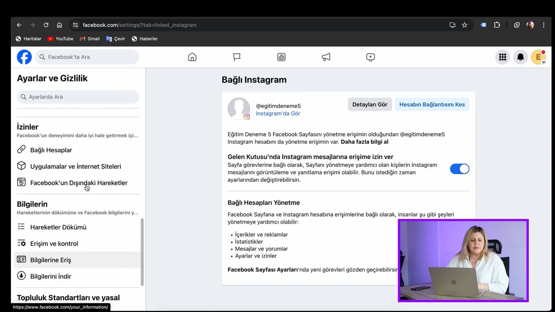
Task: Open the account profile dropdown
Action: tap(539, 57)
